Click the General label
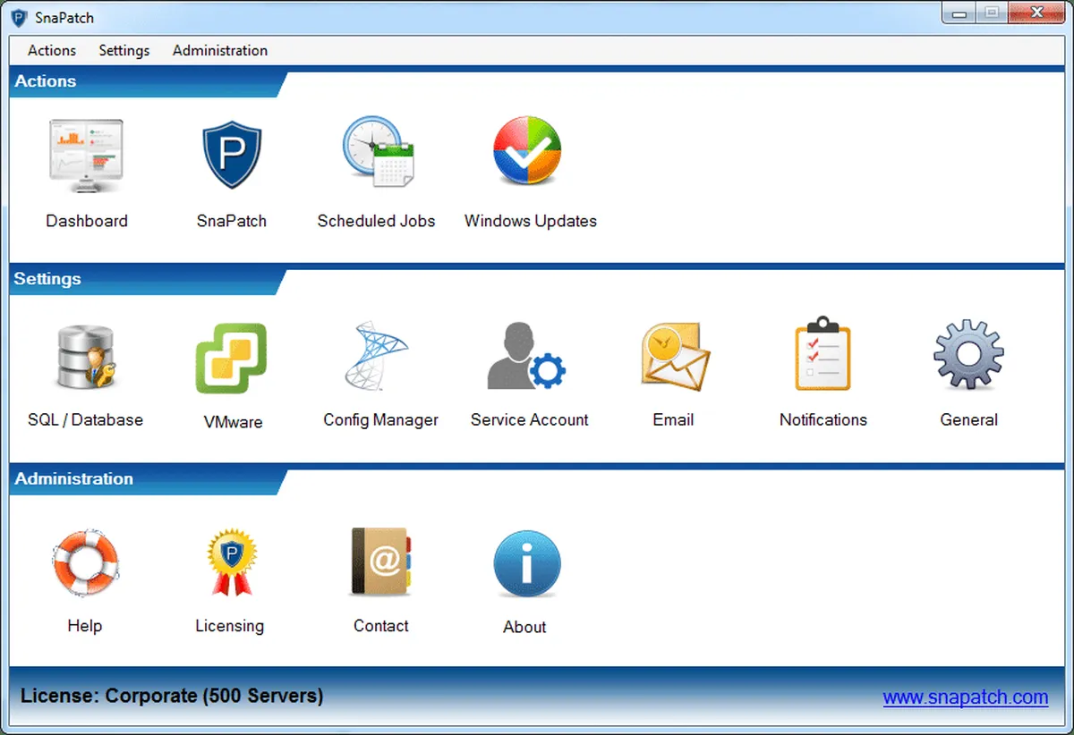The height and width of the screenshot is (735, 1074). click(969, 419)
